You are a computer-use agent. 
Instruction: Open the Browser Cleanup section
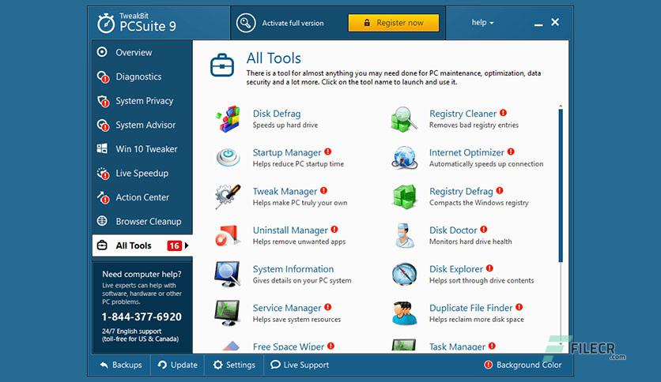pos(149,221)
